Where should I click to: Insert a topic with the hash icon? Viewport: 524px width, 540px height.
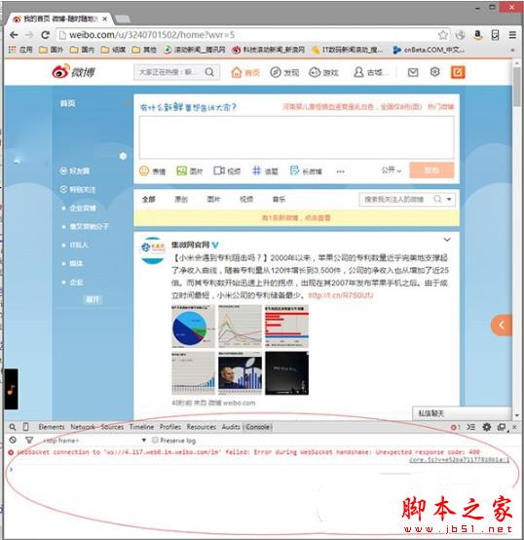pyautogui.click(x=256, y=171)
